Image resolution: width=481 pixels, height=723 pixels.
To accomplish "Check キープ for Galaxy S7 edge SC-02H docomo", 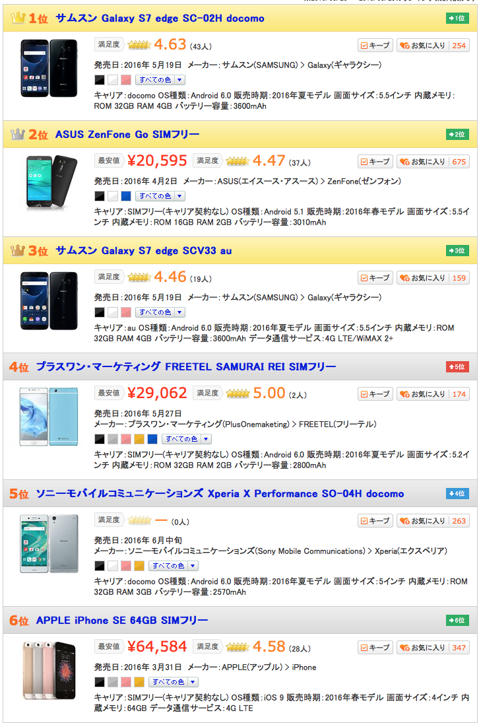I will pyautogui.click(x=375, y=45).
